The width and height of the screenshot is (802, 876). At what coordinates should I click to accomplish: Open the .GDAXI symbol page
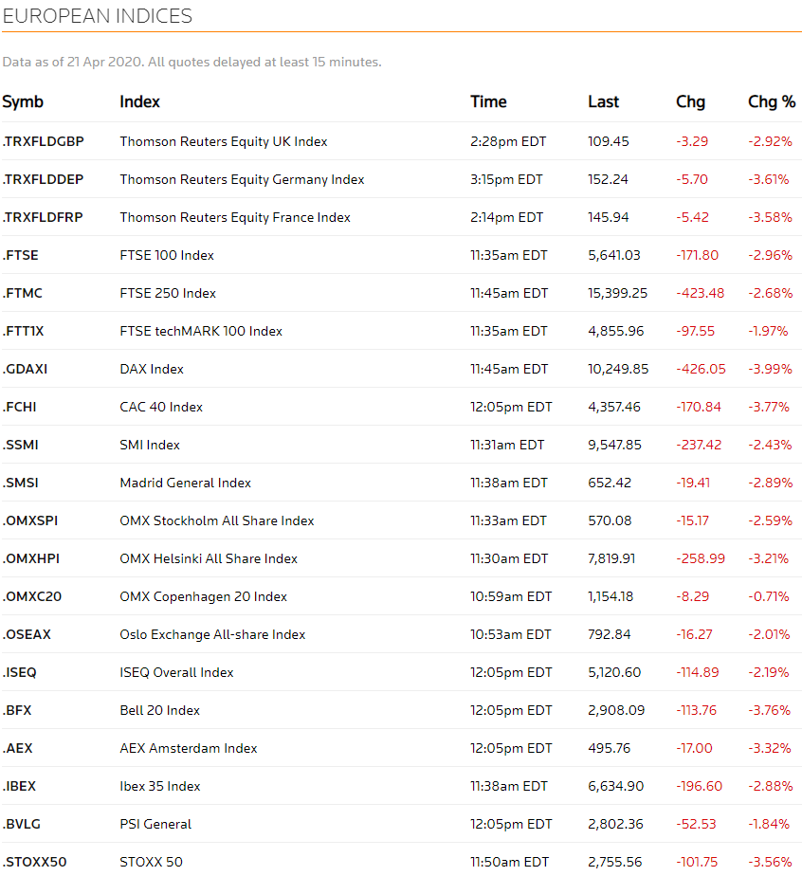25,369
